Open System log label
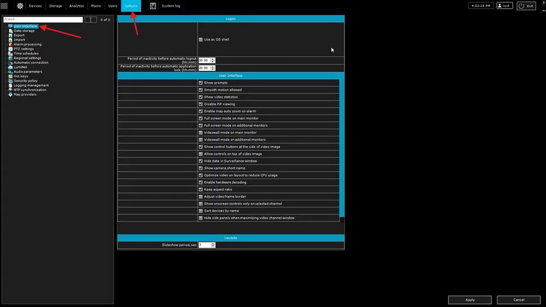The height and width of the screenshot is (307, 546). [171, 6]
